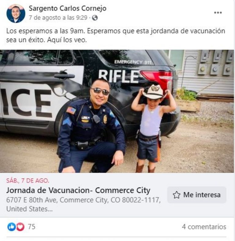Click the post text about vacunación

[x=116, y=35]
